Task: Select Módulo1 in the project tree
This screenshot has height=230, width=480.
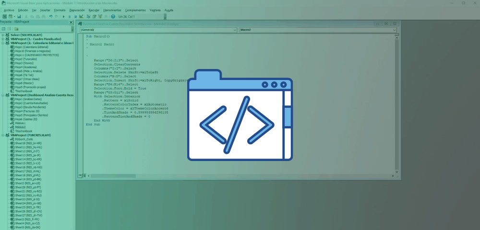Action: (x=20, y=123)
